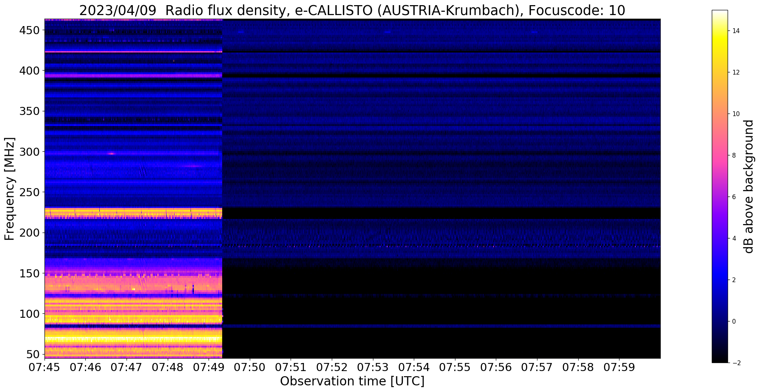
Task: Click the 07:54 time tick label
Action: tap(414, 367)
